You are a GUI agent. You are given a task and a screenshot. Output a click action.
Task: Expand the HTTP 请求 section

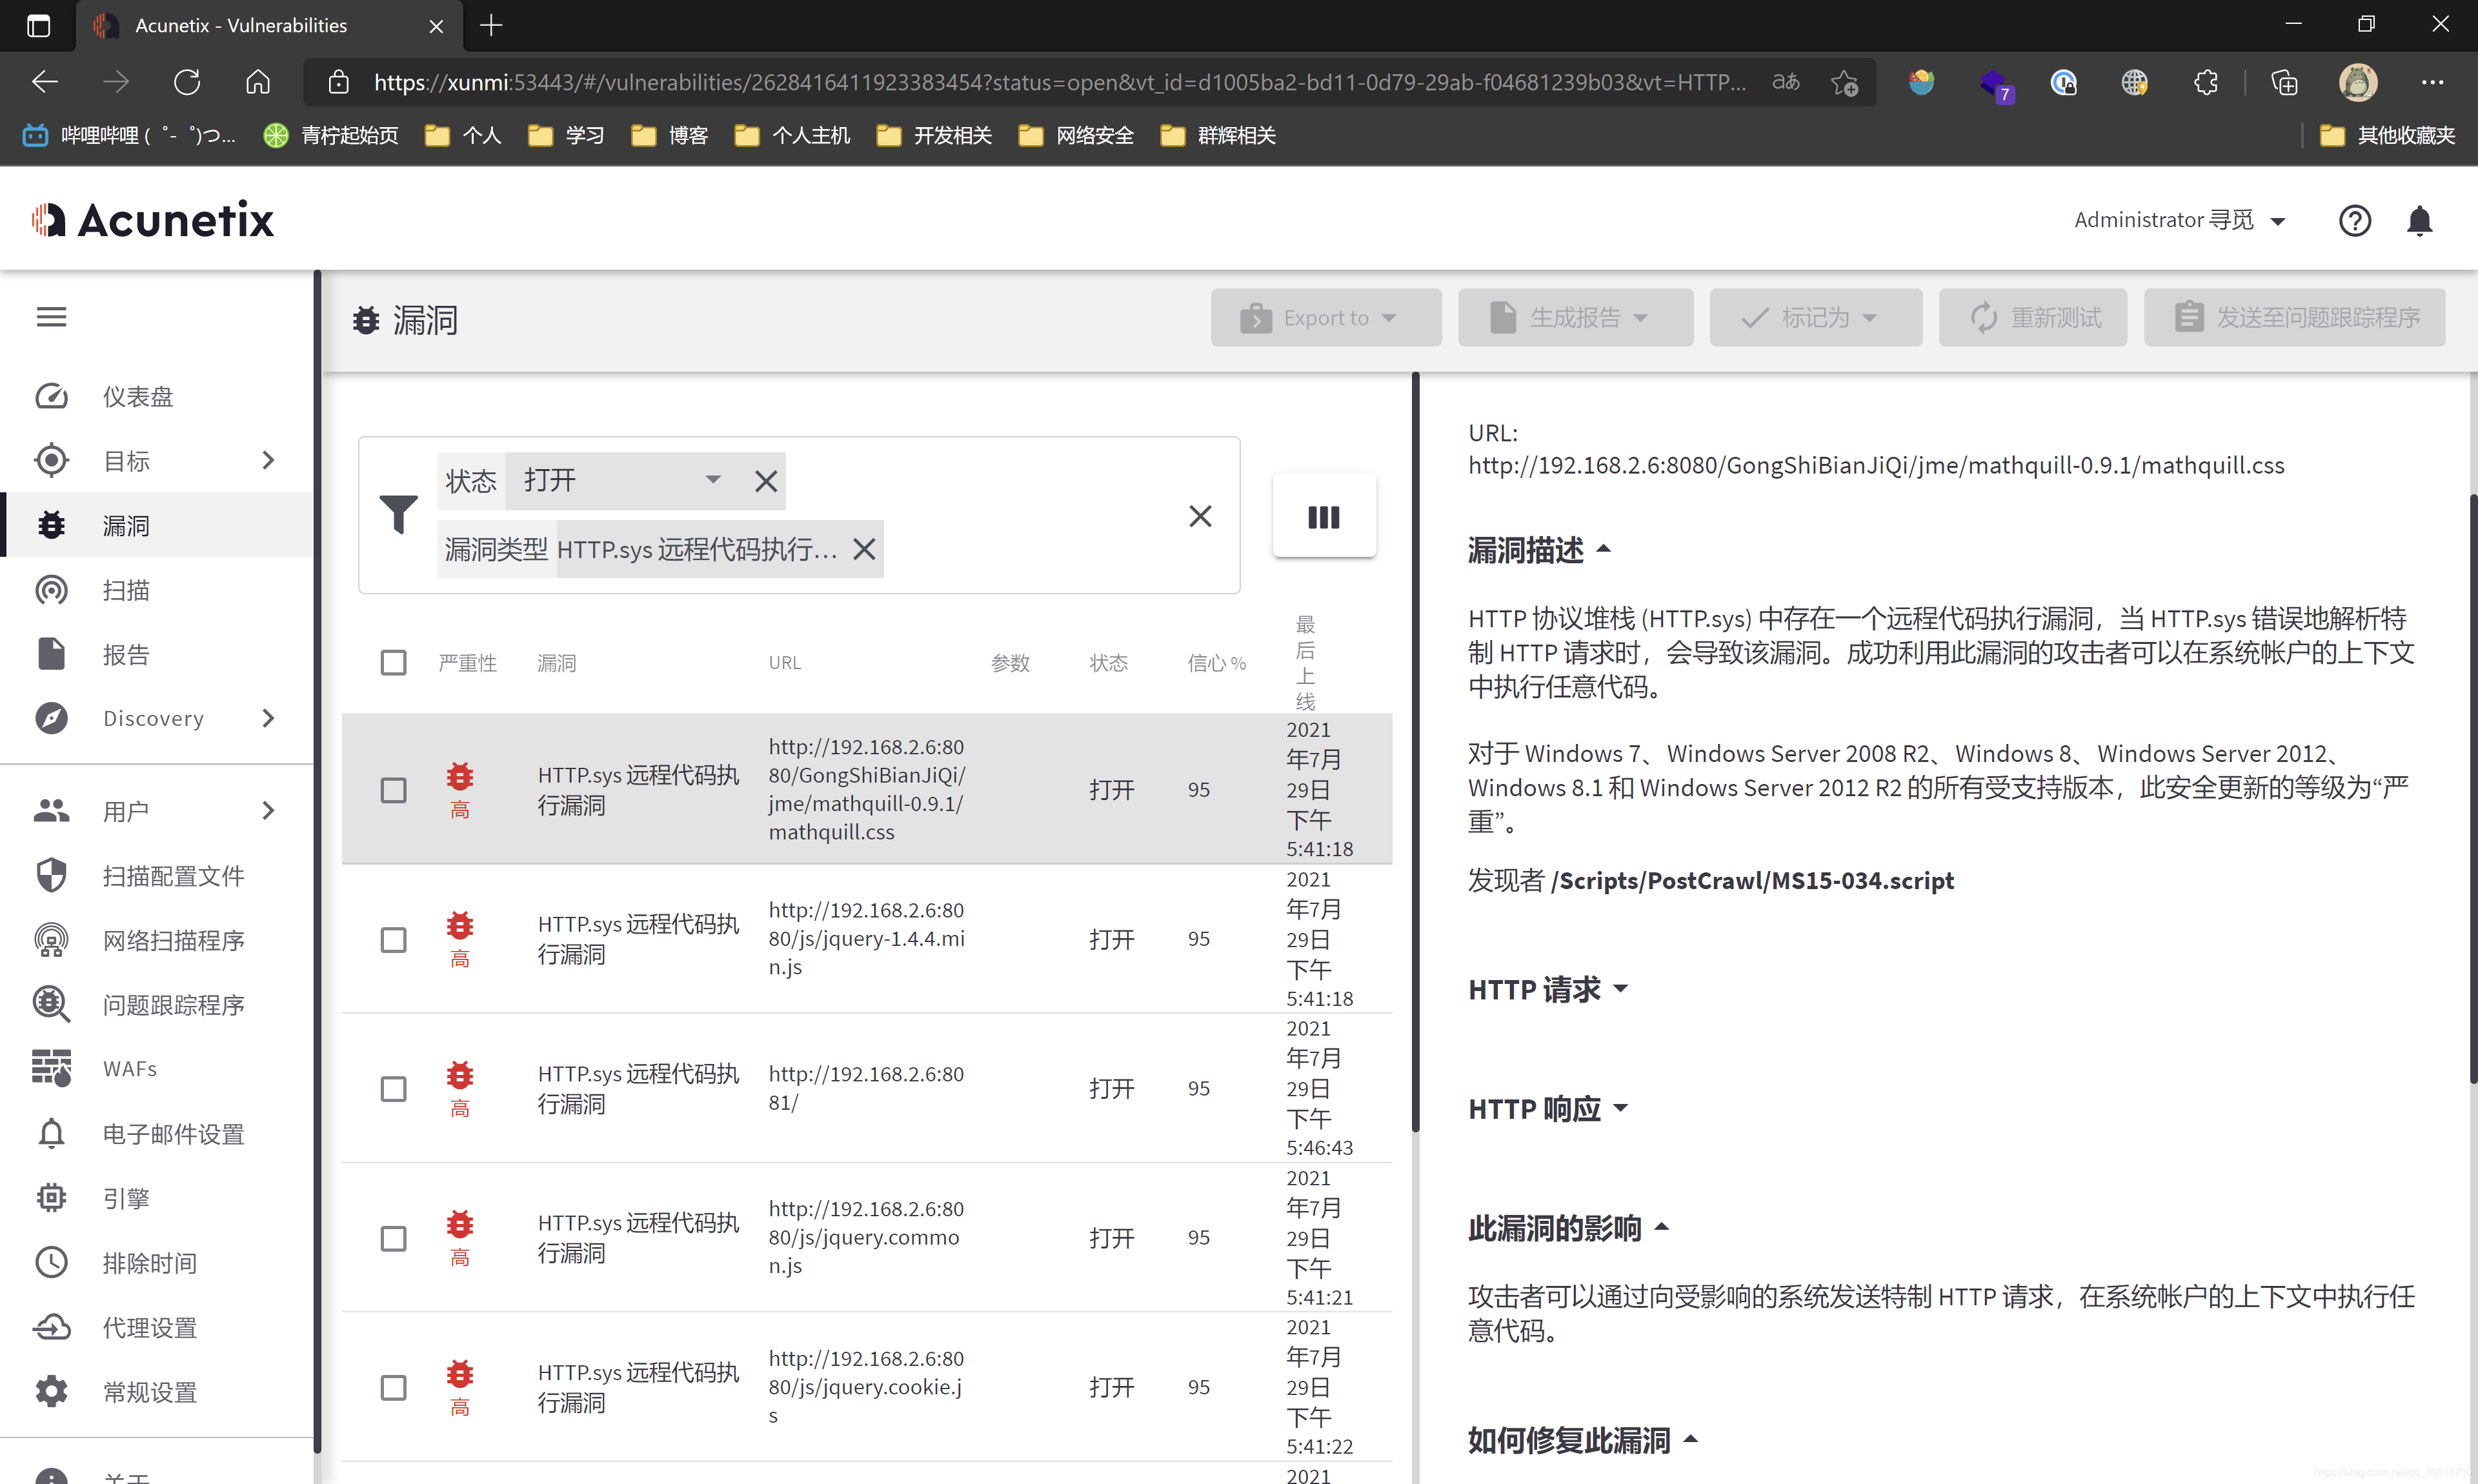point(1547,989)
